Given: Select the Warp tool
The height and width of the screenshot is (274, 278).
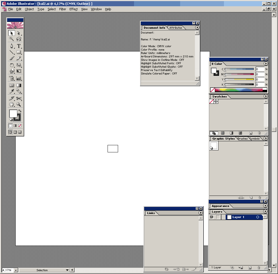Looking at the screenshot, I should 12,71.
